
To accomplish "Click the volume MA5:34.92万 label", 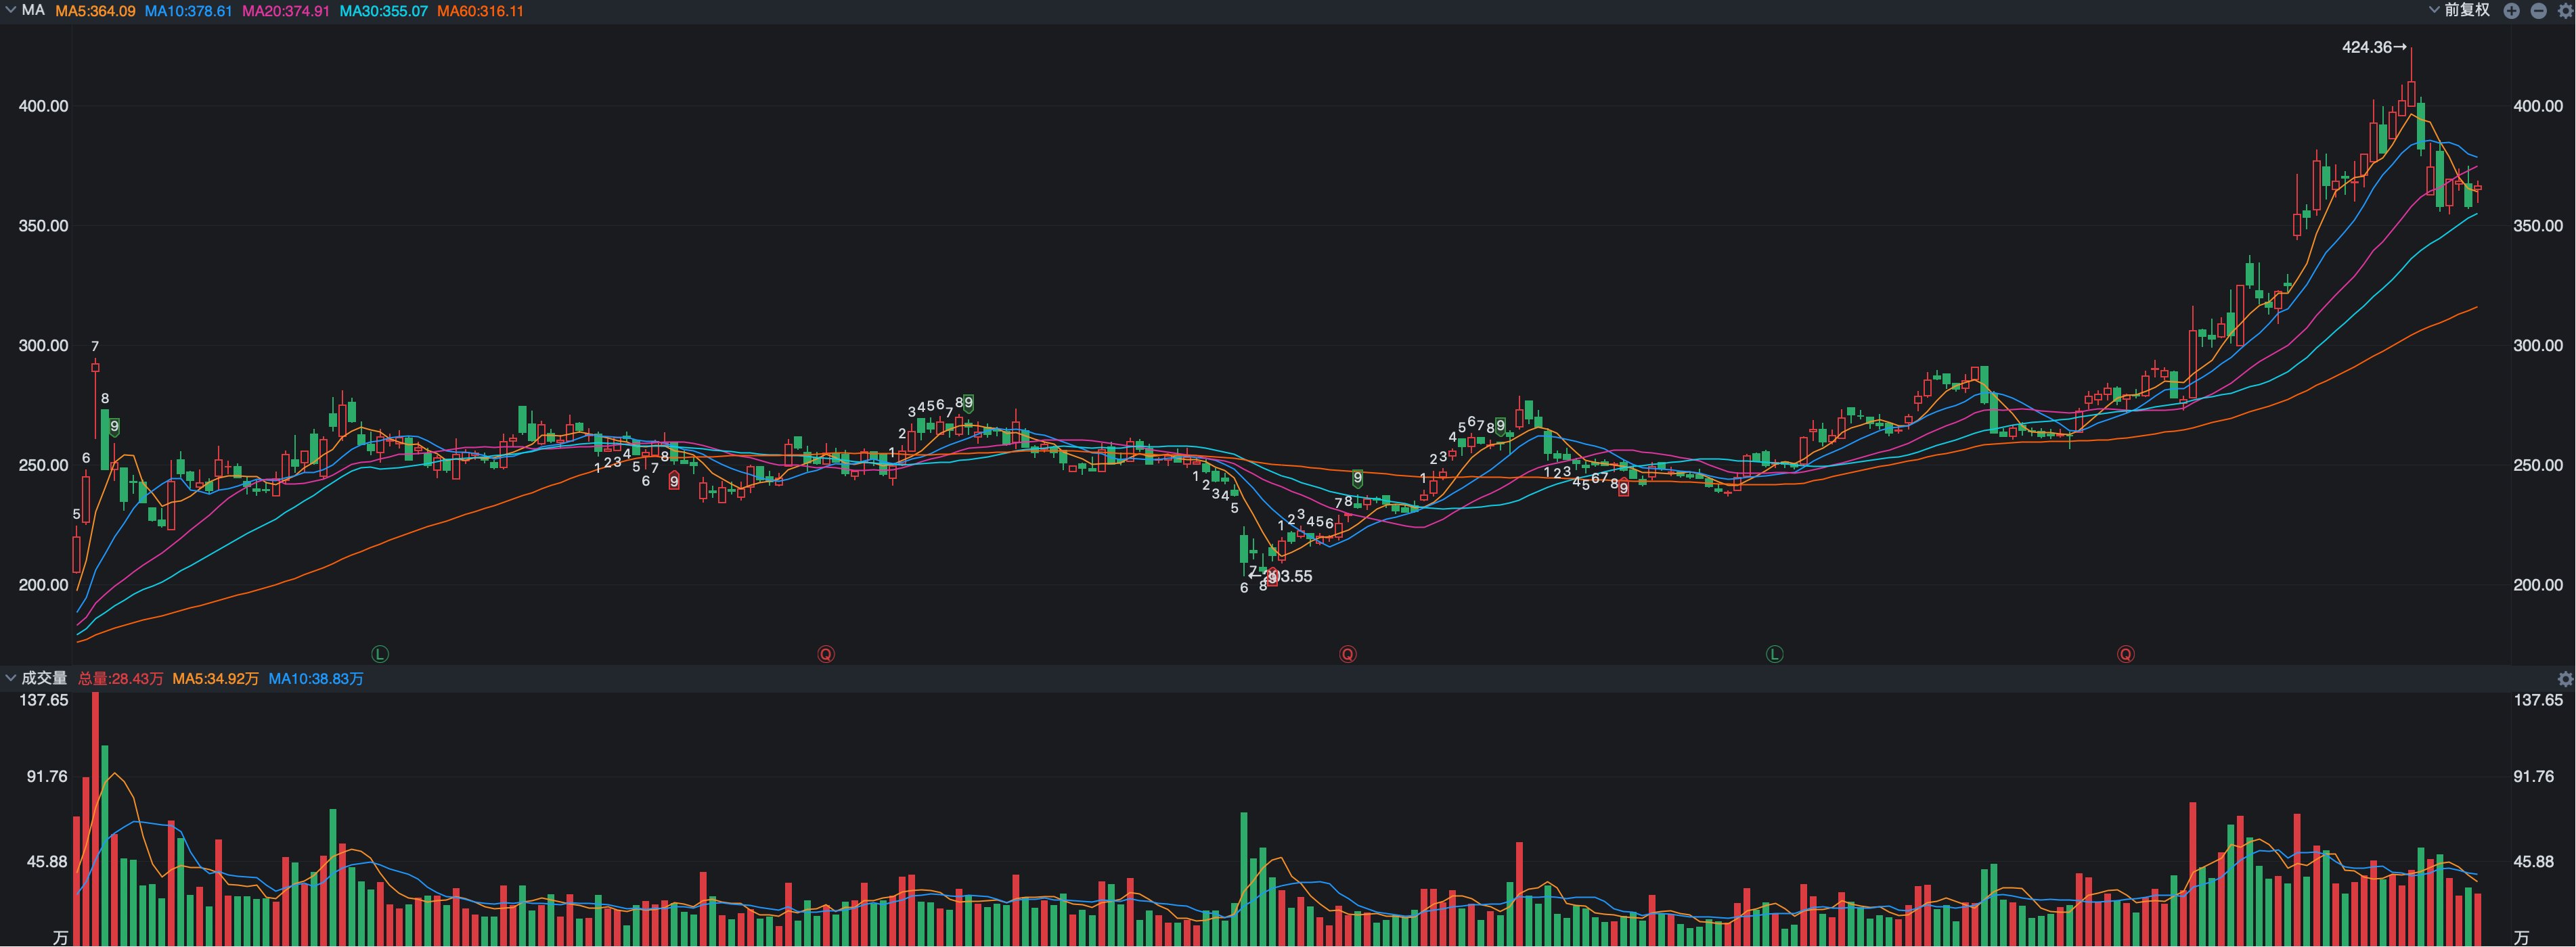I will pyautogui.click(x=215, y=679).
